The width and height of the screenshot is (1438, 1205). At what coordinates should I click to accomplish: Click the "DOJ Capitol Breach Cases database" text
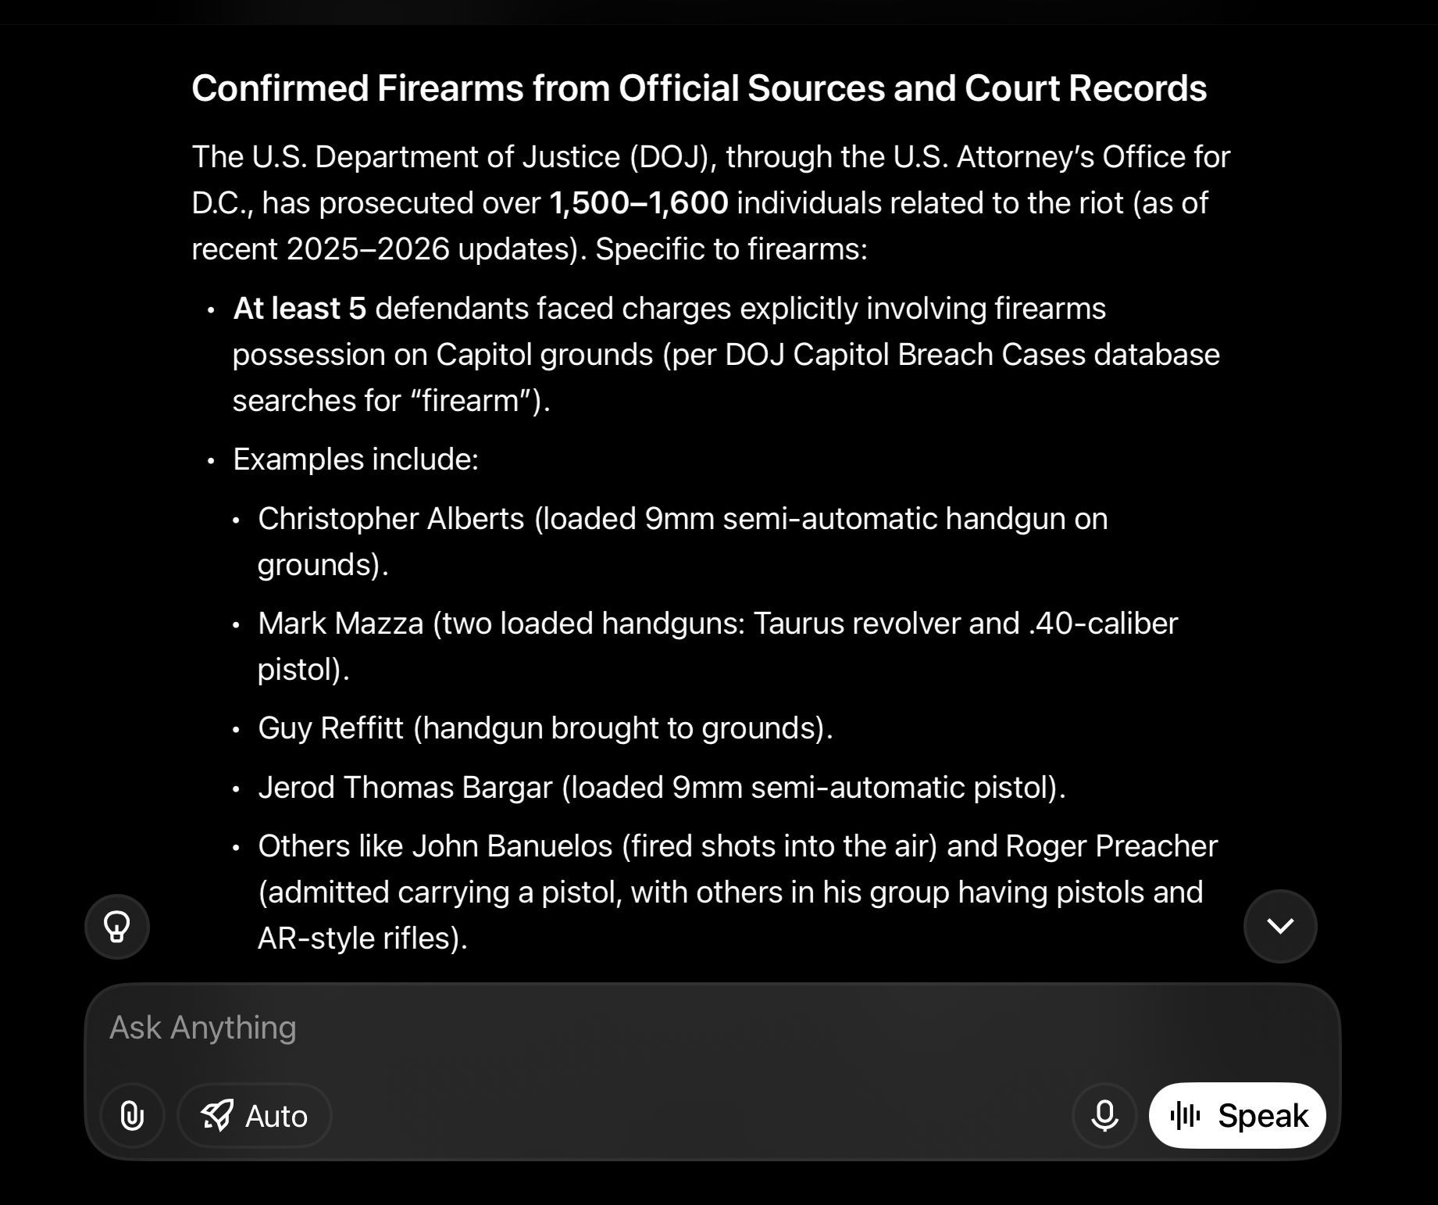click(972, 355)
